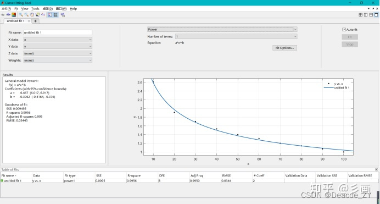Screen dimensions: 380x204
Task: Sort table by DFE column header
Action: (x=174, y=175)
